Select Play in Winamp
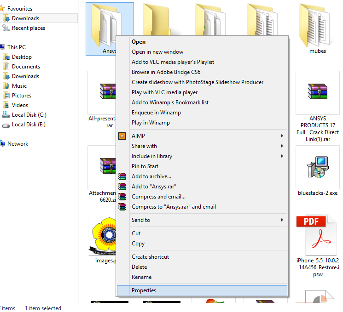Viewport: 343px width, 312px height. [x=202, y=123]
